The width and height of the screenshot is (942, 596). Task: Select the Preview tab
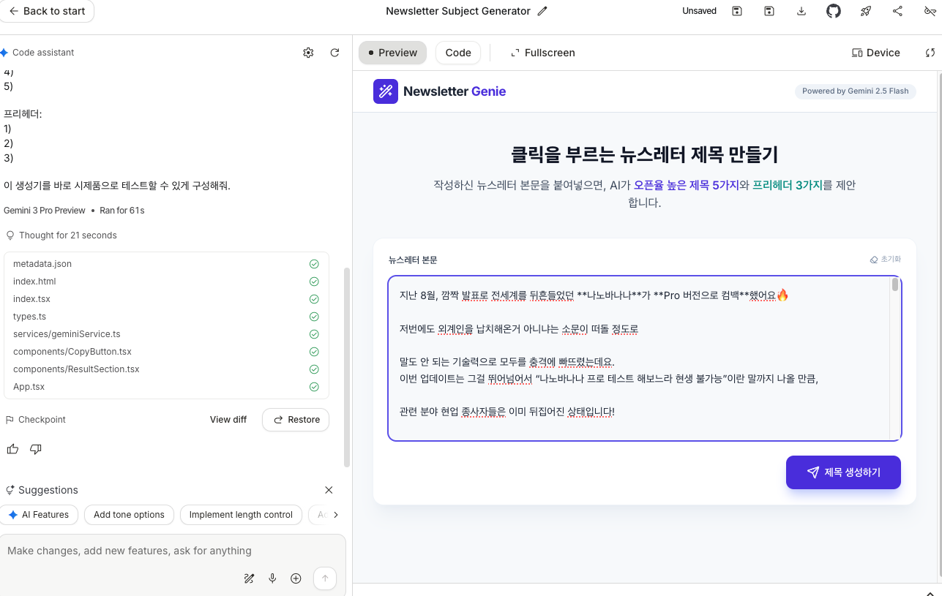pos(392,53)
